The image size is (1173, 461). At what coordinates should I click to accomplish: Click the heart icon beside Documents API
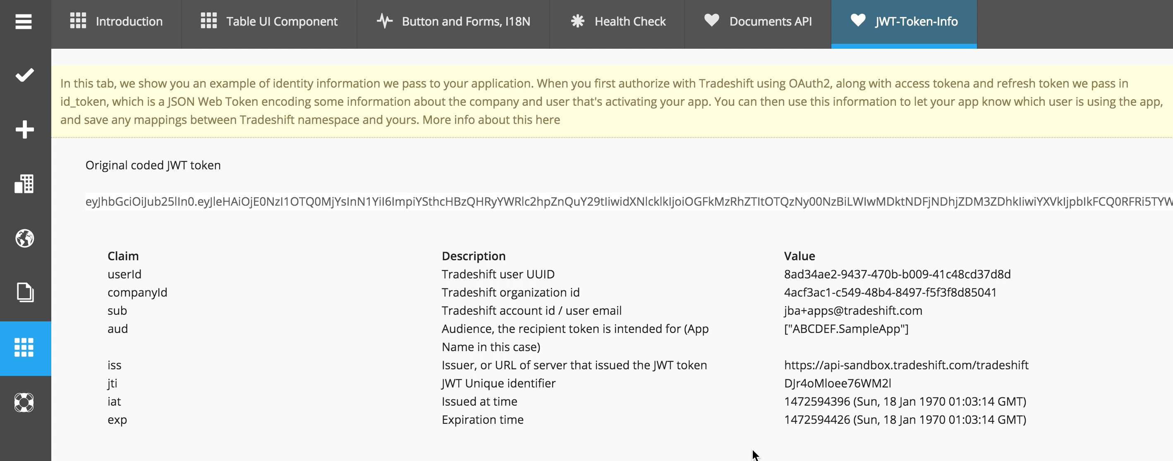tap(712, 21)
